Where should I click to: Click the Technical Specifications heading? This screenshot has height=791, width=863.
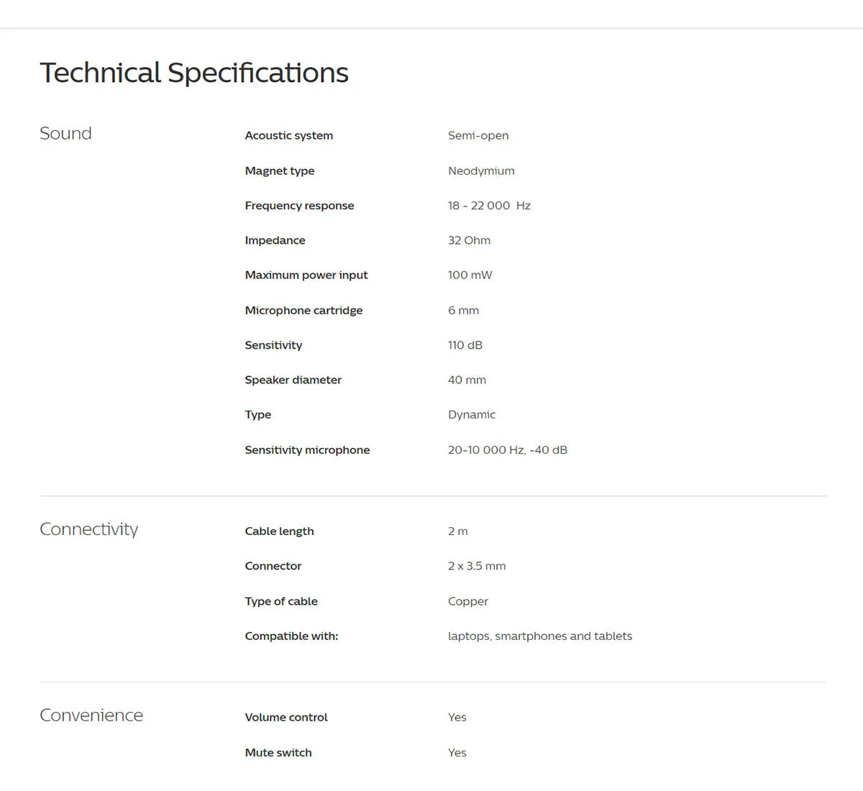coord(194,73)
